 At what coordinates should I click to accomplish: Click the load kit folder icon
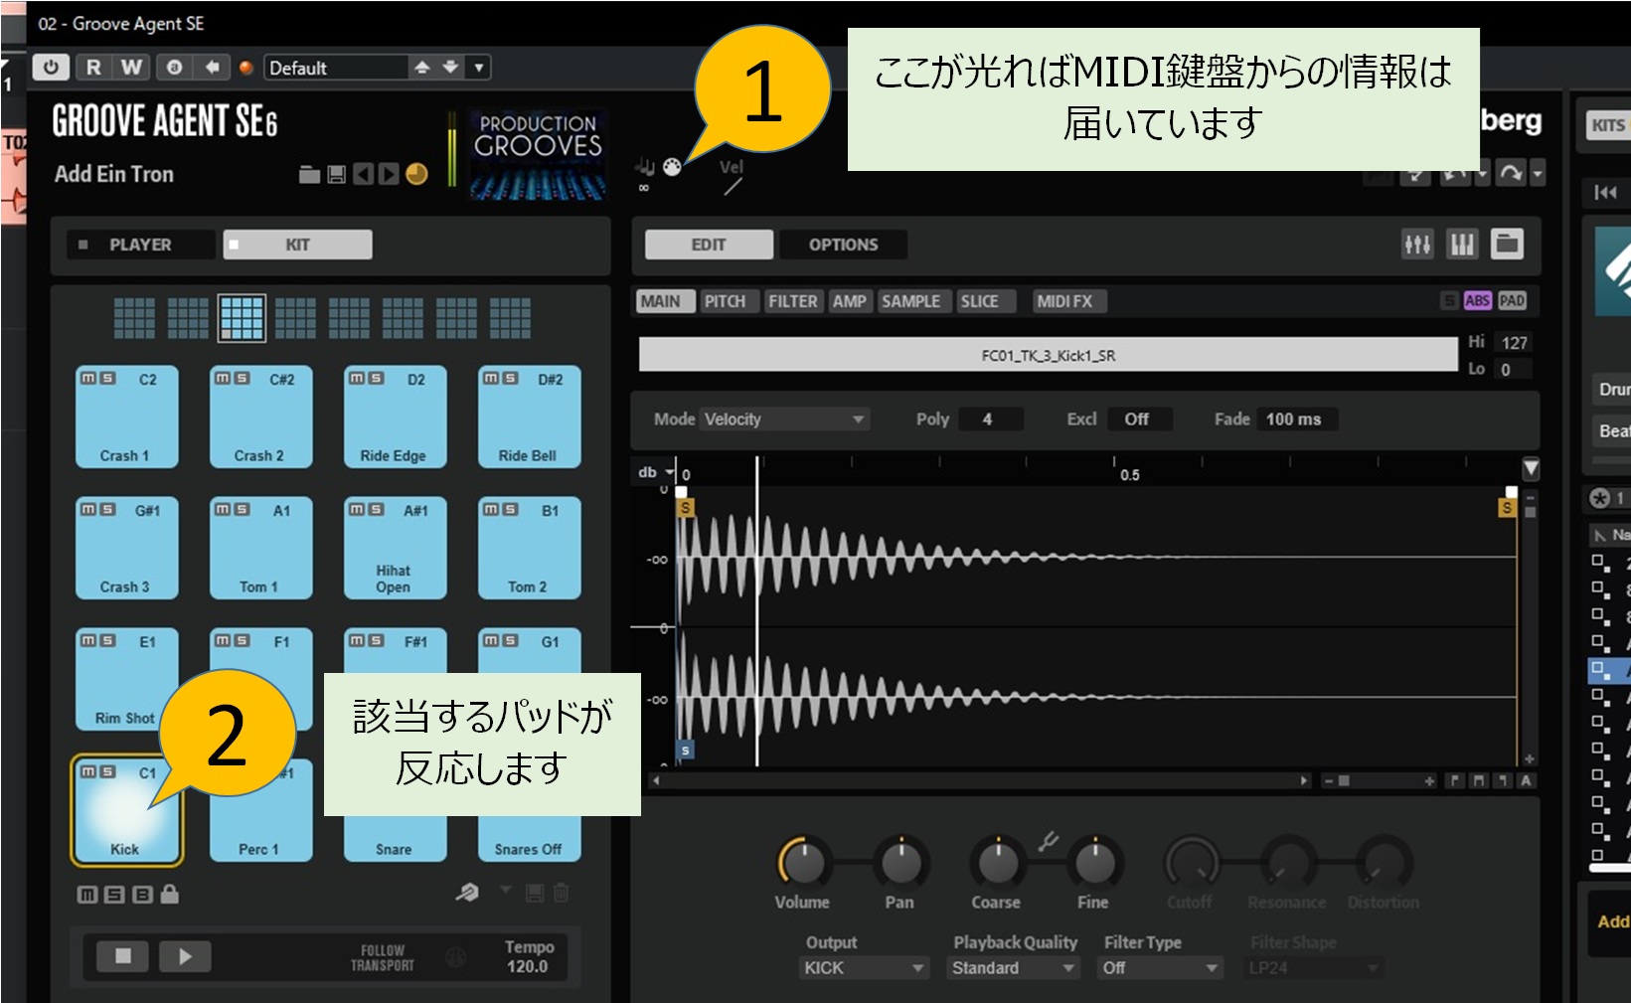click(x=309, y=175)
